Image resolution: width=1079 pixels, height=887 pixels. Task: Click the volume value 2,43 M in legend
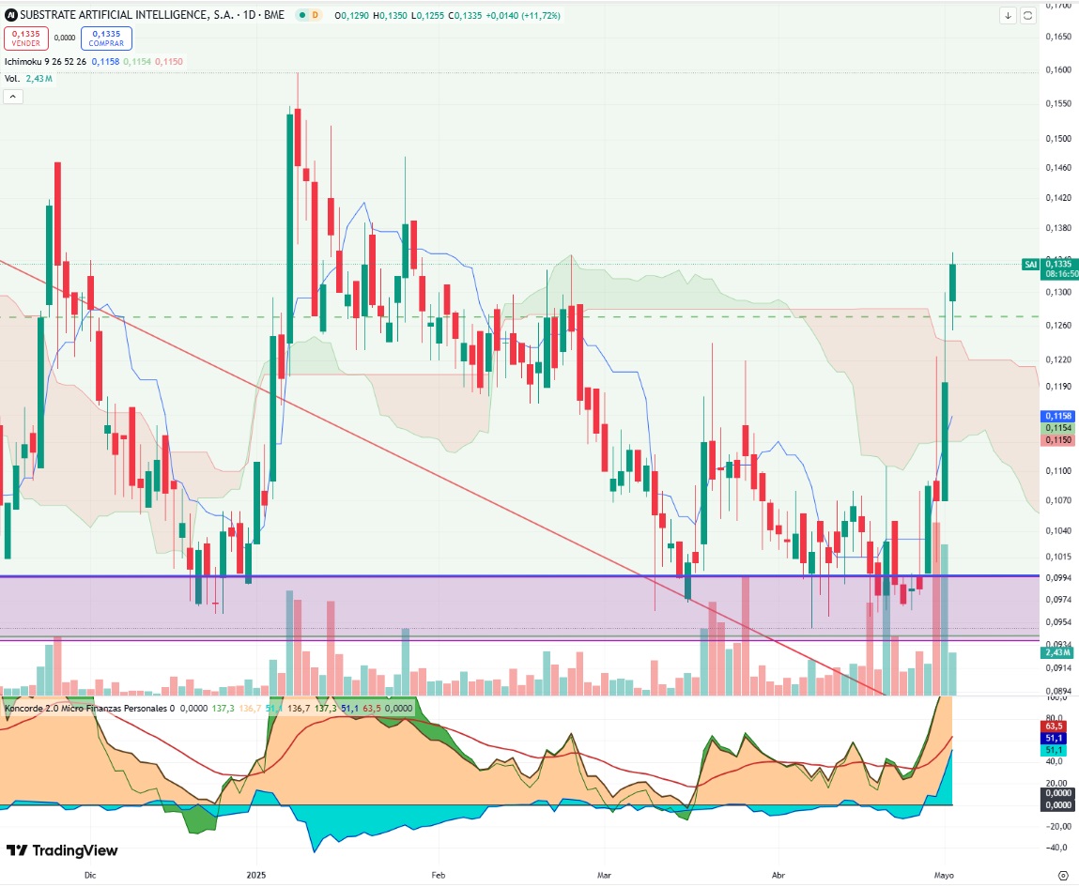pos(39,79)
